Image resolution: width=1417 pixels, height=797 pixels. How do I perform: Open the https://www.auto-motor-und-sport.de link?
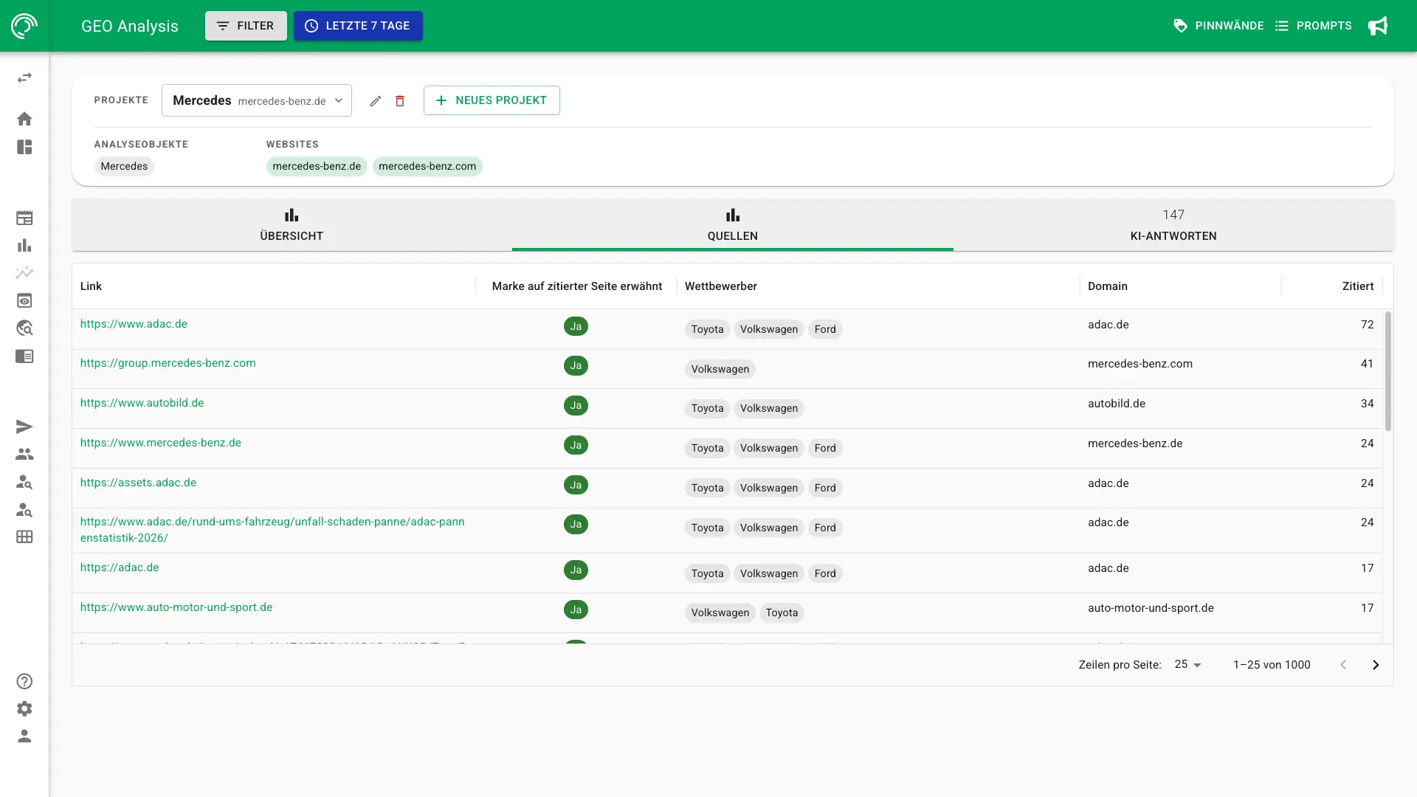(x=176, y=607)
